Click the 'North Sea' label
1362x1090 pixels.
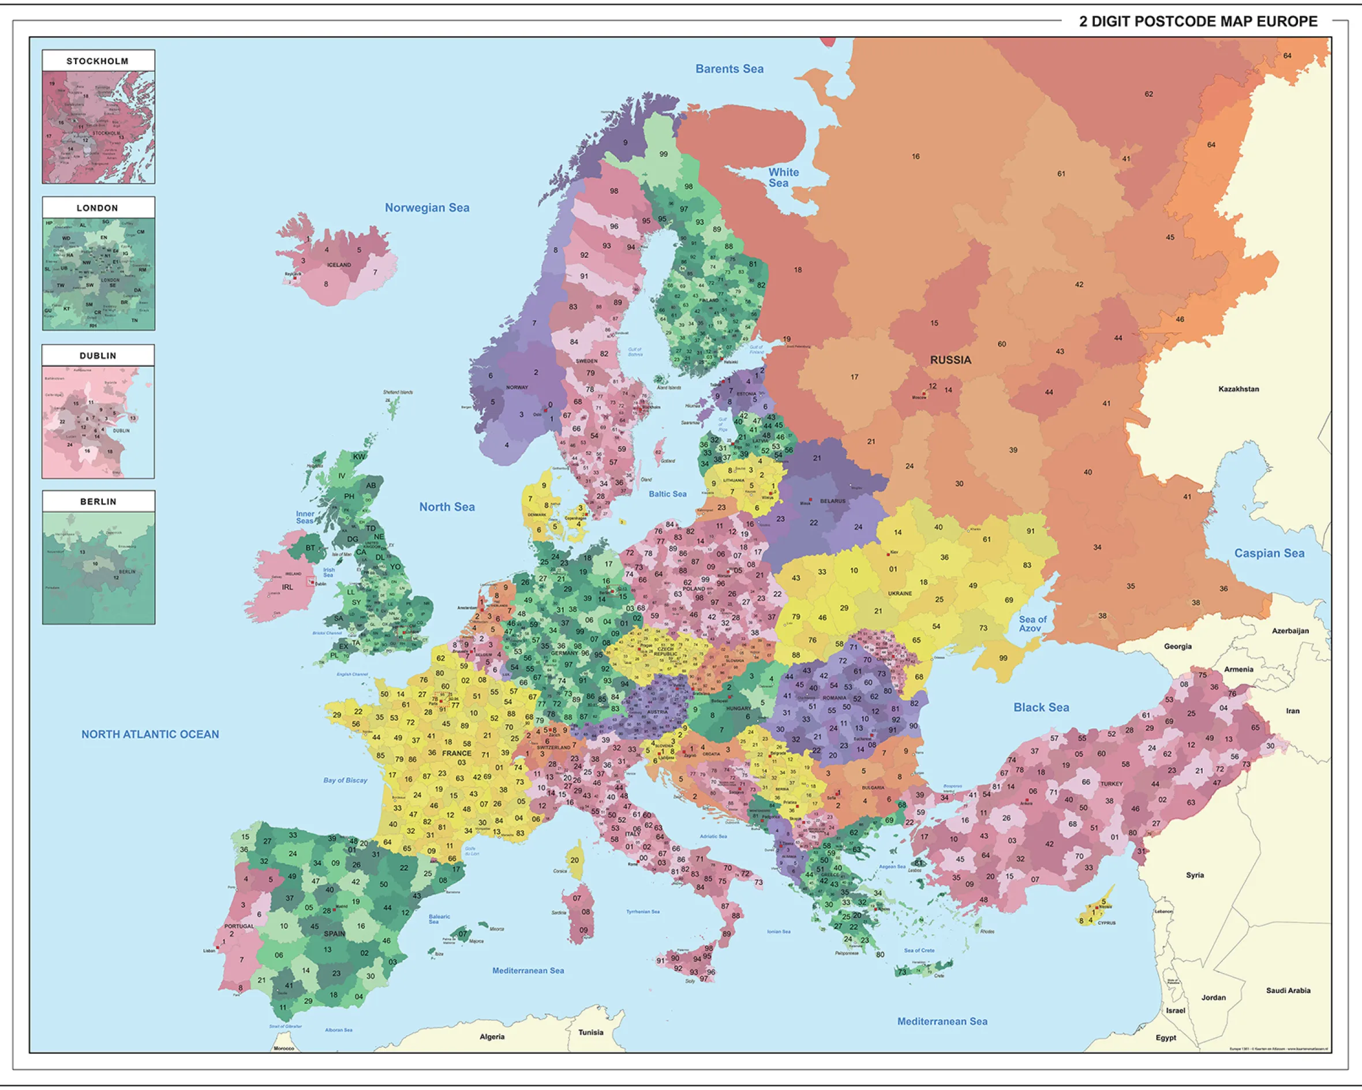[447, 507]
